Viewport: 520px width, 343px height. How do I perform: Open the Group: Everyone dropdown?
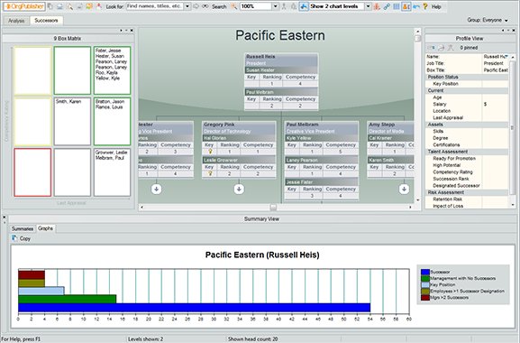(488, 20)
